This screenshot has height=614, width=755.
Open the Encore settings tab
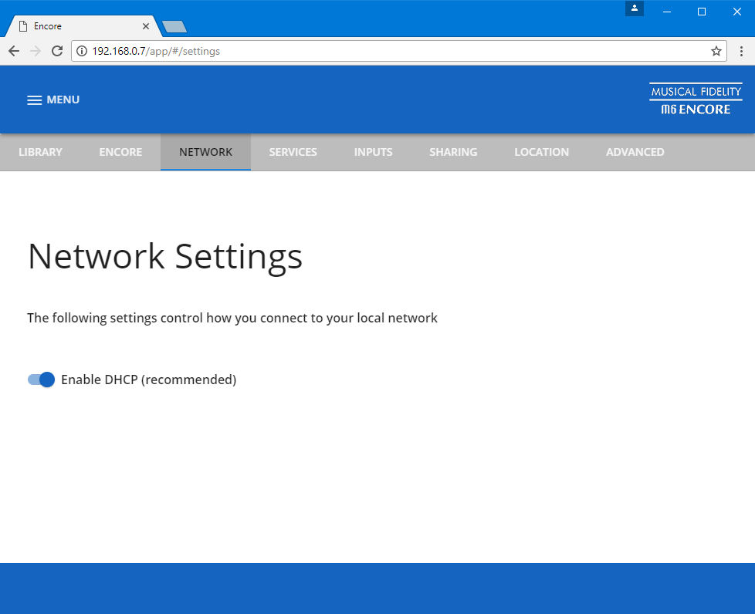click(120, 152)
